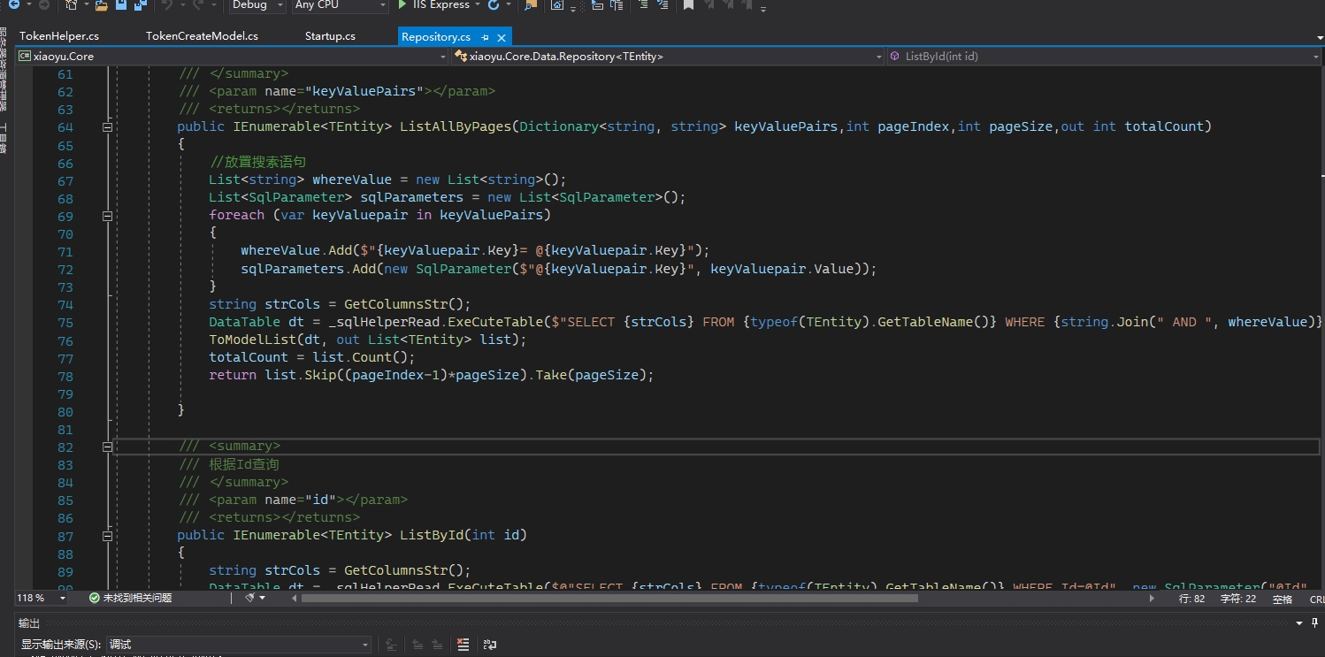Click the no issues found status indicator

coord(131,598)
